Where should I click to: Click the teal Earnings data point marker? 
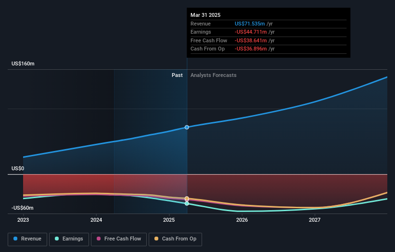pyautogui.click(x=187, y=203)
